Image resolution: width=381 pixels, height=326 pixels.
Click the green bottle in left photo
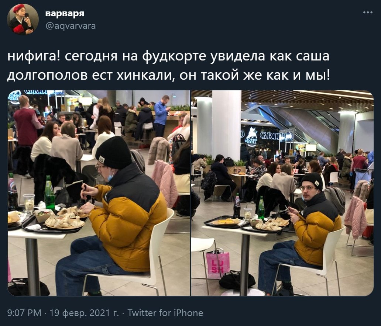pos(49,194)
